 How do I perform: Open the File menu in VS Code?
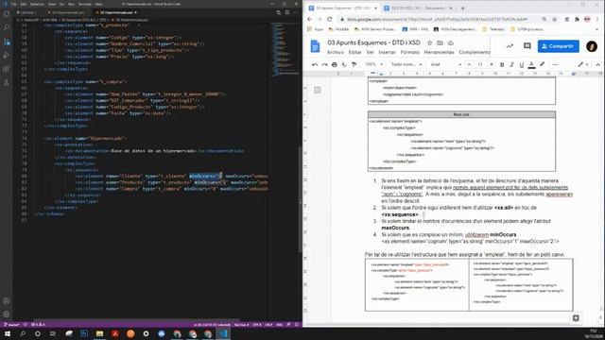tap(14, 4)
